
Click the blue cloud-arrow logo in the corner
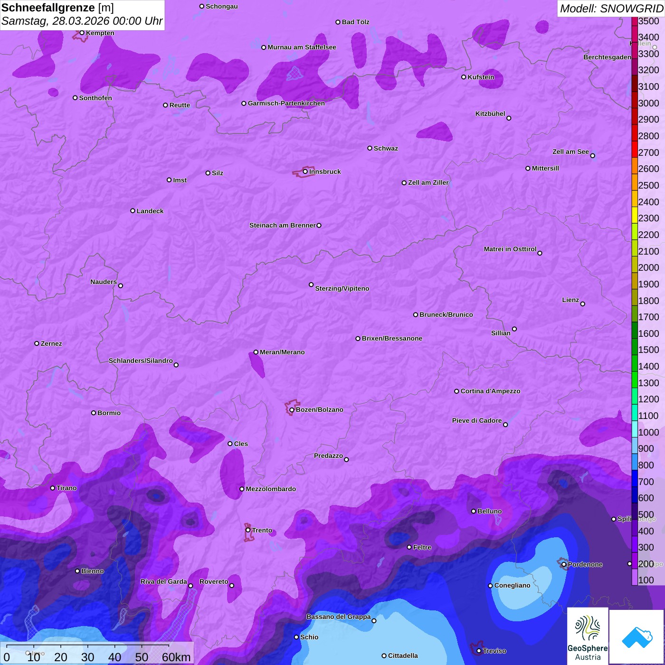(637, 637)
